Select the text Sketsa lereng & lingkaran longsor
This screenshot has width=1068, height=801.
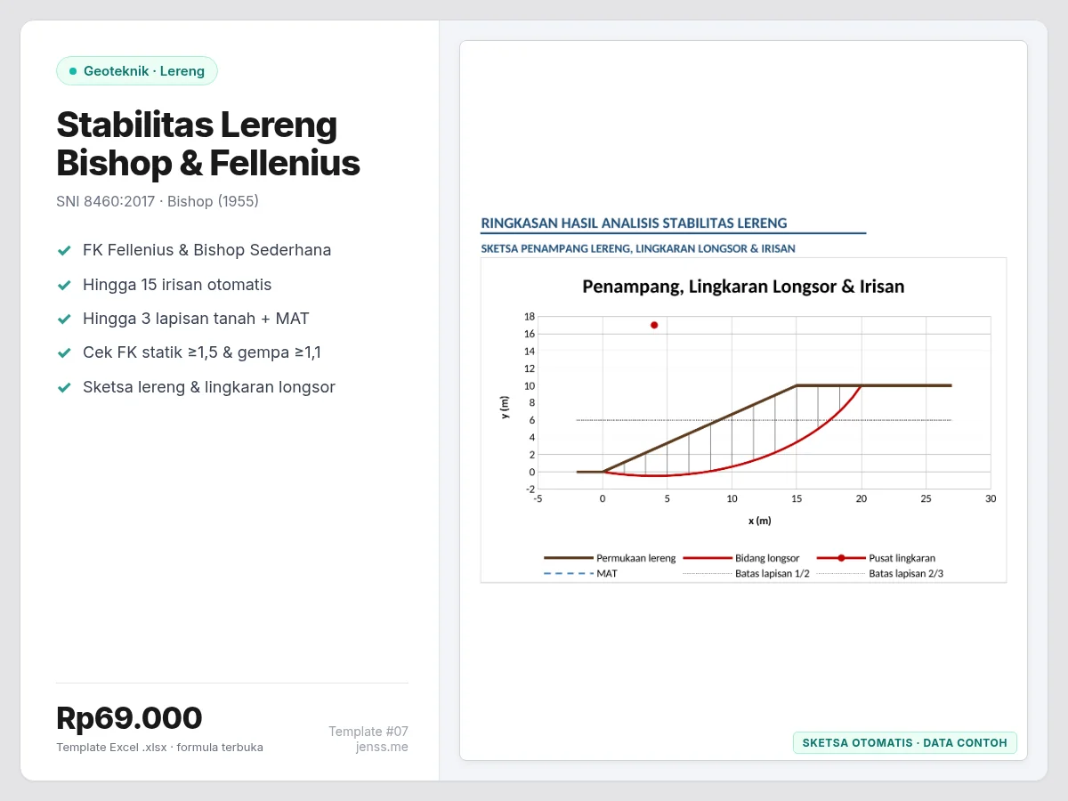pos(209,387)
